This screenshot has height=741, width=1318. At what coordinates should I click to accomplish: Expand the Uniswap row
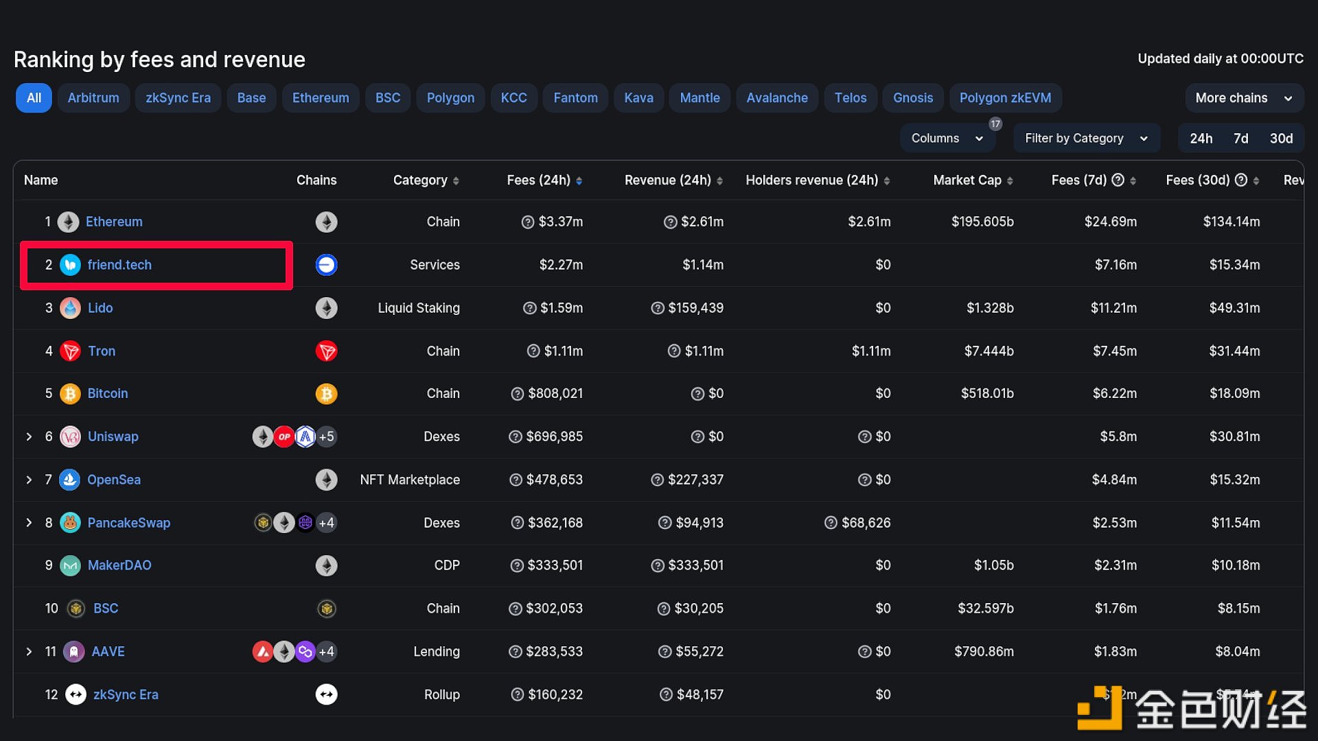point(29,437)
